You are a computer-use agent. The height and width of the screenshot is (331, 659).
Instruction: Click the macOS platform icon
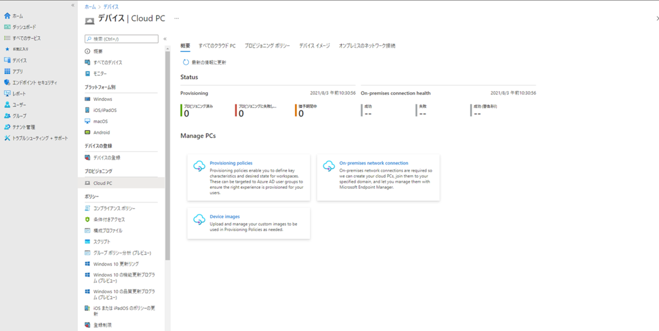[87, 121]
